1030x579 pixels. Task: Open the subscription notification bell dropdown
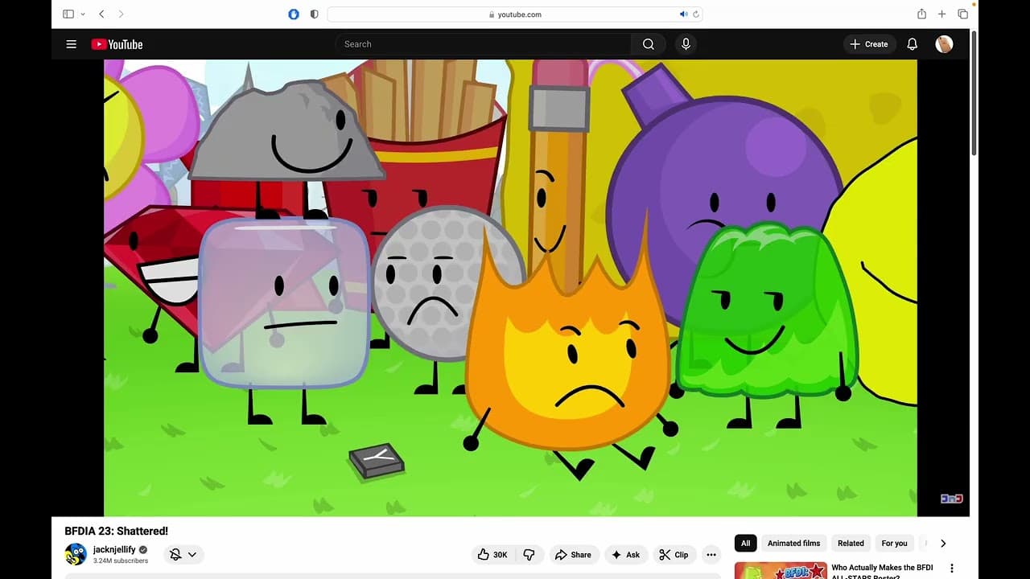(x=183, y=554)
